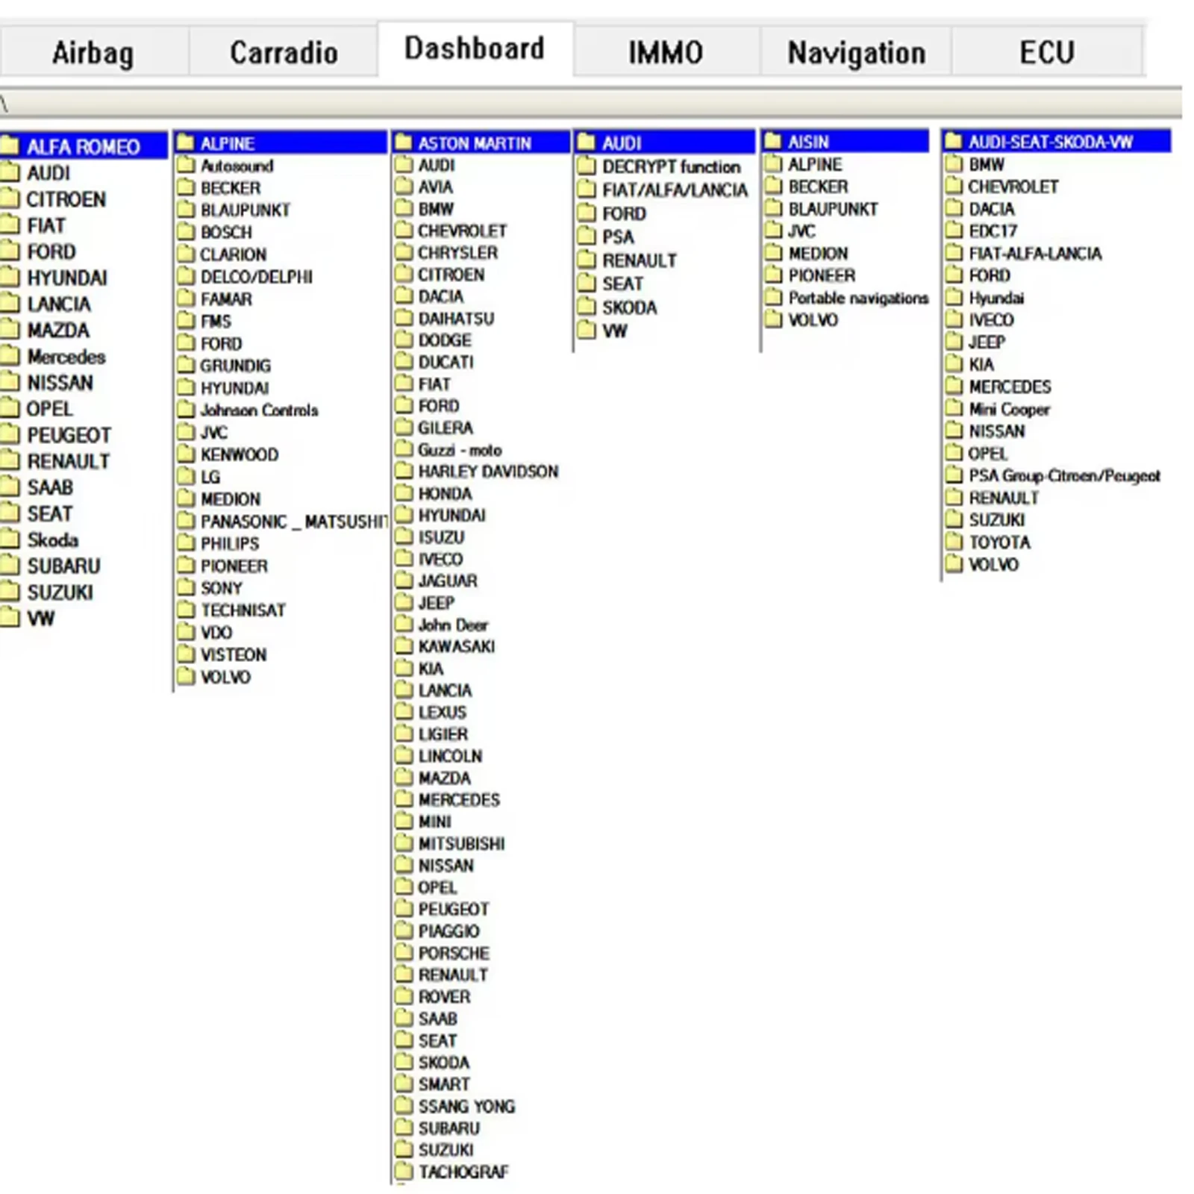This screenshot has width=1194, height=1194.
Task: Choose the VISTEON entry
Action: click(x=234, y=654)
